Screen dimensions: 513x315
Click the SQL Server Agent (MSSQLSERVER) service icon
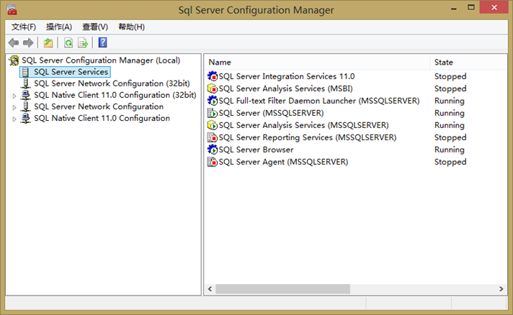pyautogui.click(x=213, y=162)
